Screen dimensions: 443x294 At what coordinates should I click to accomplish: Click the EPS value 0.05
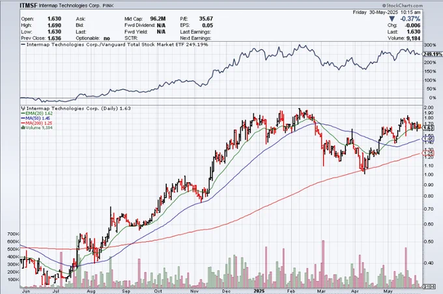[x=208, y=25]
